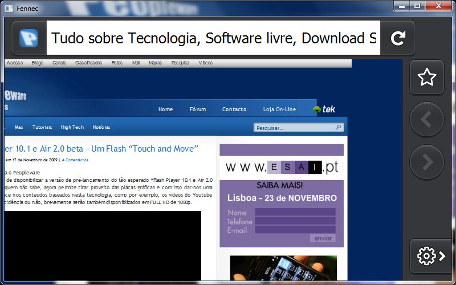This screenshot has height=285, width=456.
Task: Reload the page with the refresh icon
Action: pos(398,38)
